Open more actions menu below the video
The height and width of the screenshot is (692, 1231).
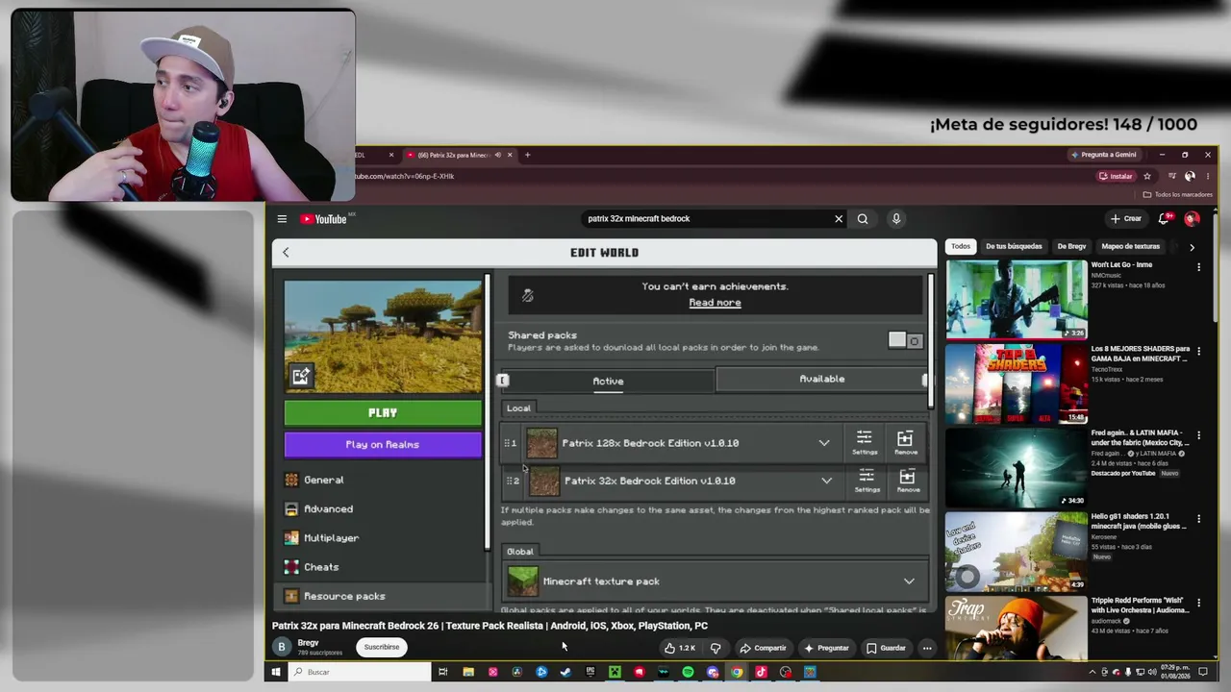927,648
